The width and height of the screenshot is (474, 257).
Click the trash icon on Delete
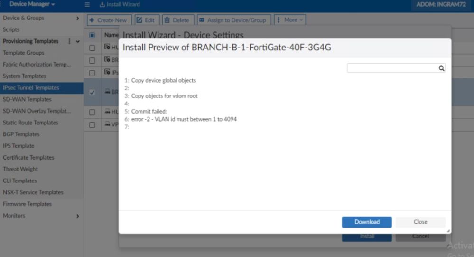[x=167, y=20]
